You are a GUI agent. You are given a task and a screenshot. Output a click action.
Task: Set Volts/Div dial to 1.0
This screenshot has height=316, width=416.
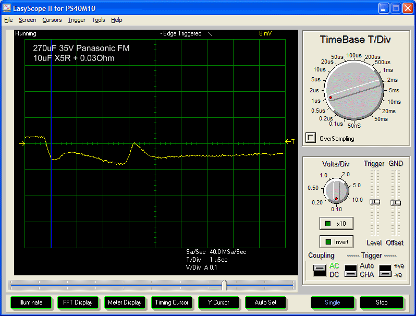pyautogui.click(x=323, y=175)
